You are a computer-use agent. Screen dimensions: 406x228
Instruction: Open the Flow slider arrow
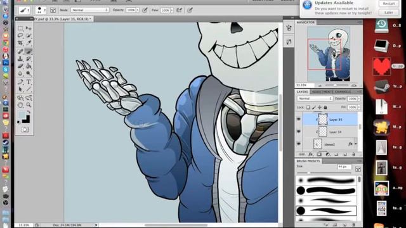[x=172, y=10]
